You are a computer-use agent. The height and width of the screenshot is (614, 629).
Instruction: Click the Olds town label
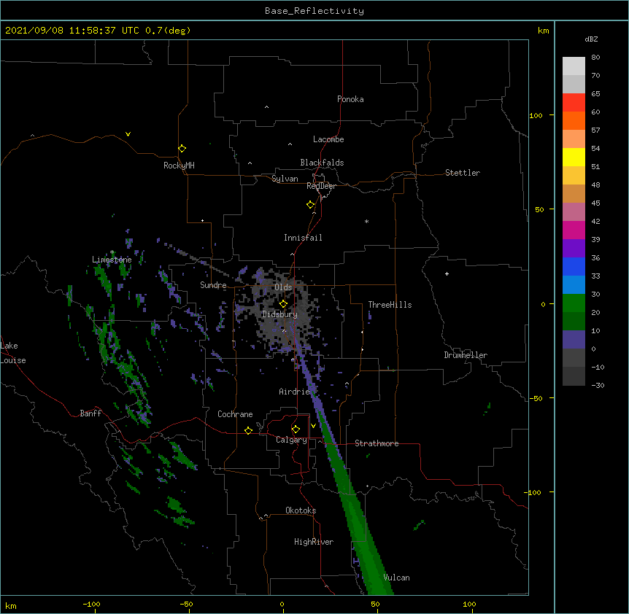(x=283, y=287)
